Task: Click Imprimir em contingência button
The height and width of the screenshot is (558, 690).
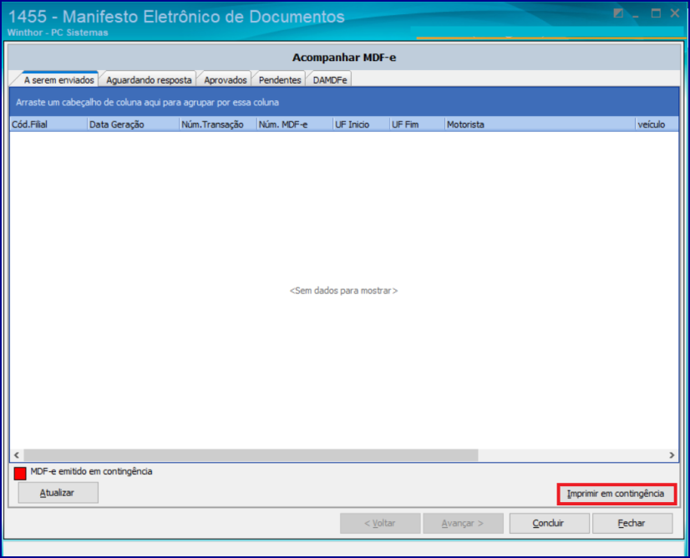Action: (616, 494)
